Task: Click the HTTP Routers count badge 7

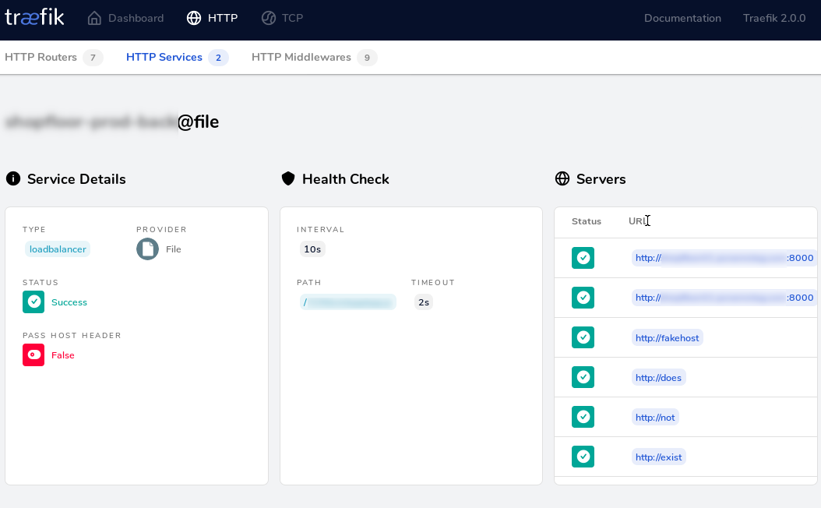Action: (x=93, y=58)
